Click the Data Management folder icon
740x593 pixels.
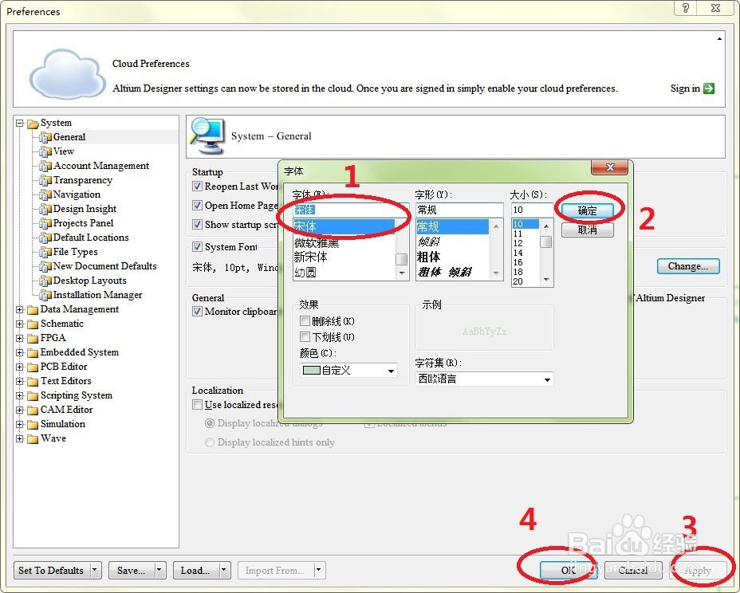pos(33,310)
